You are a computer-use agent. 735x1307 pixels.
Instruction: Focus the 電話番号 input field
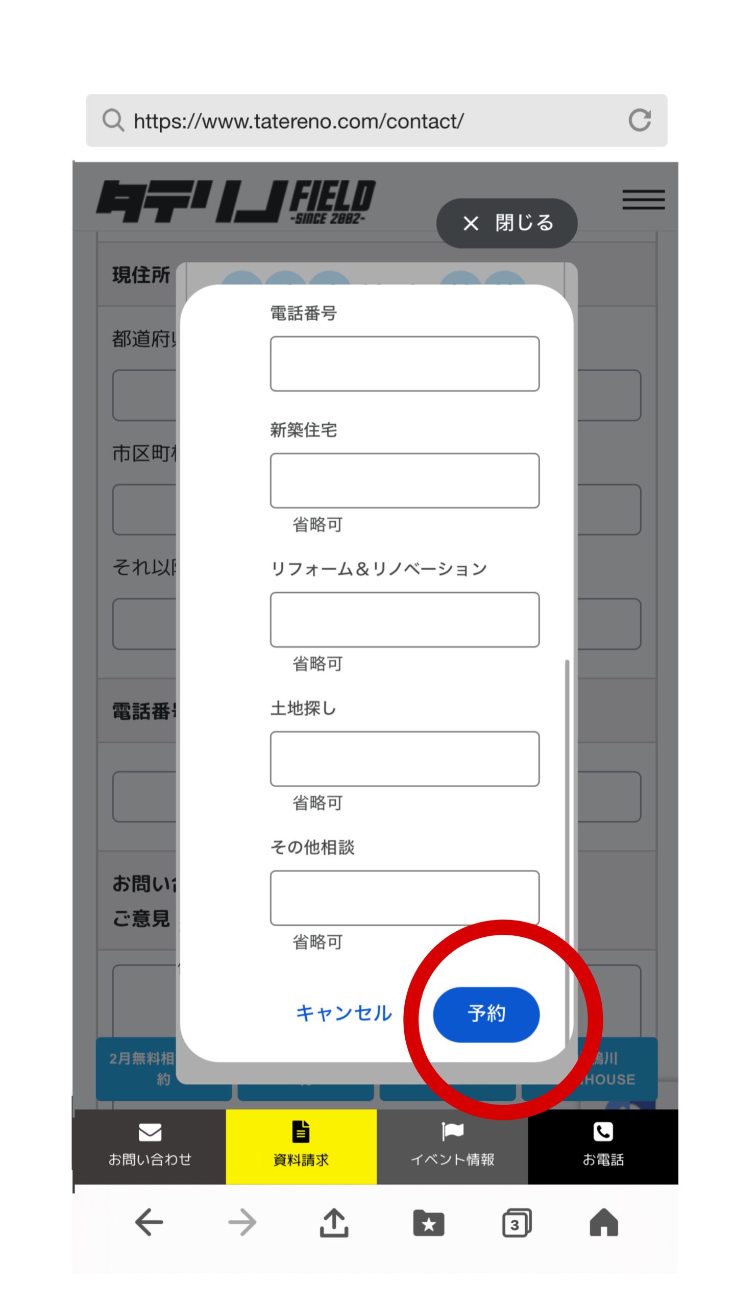click(x=404, y=364)
